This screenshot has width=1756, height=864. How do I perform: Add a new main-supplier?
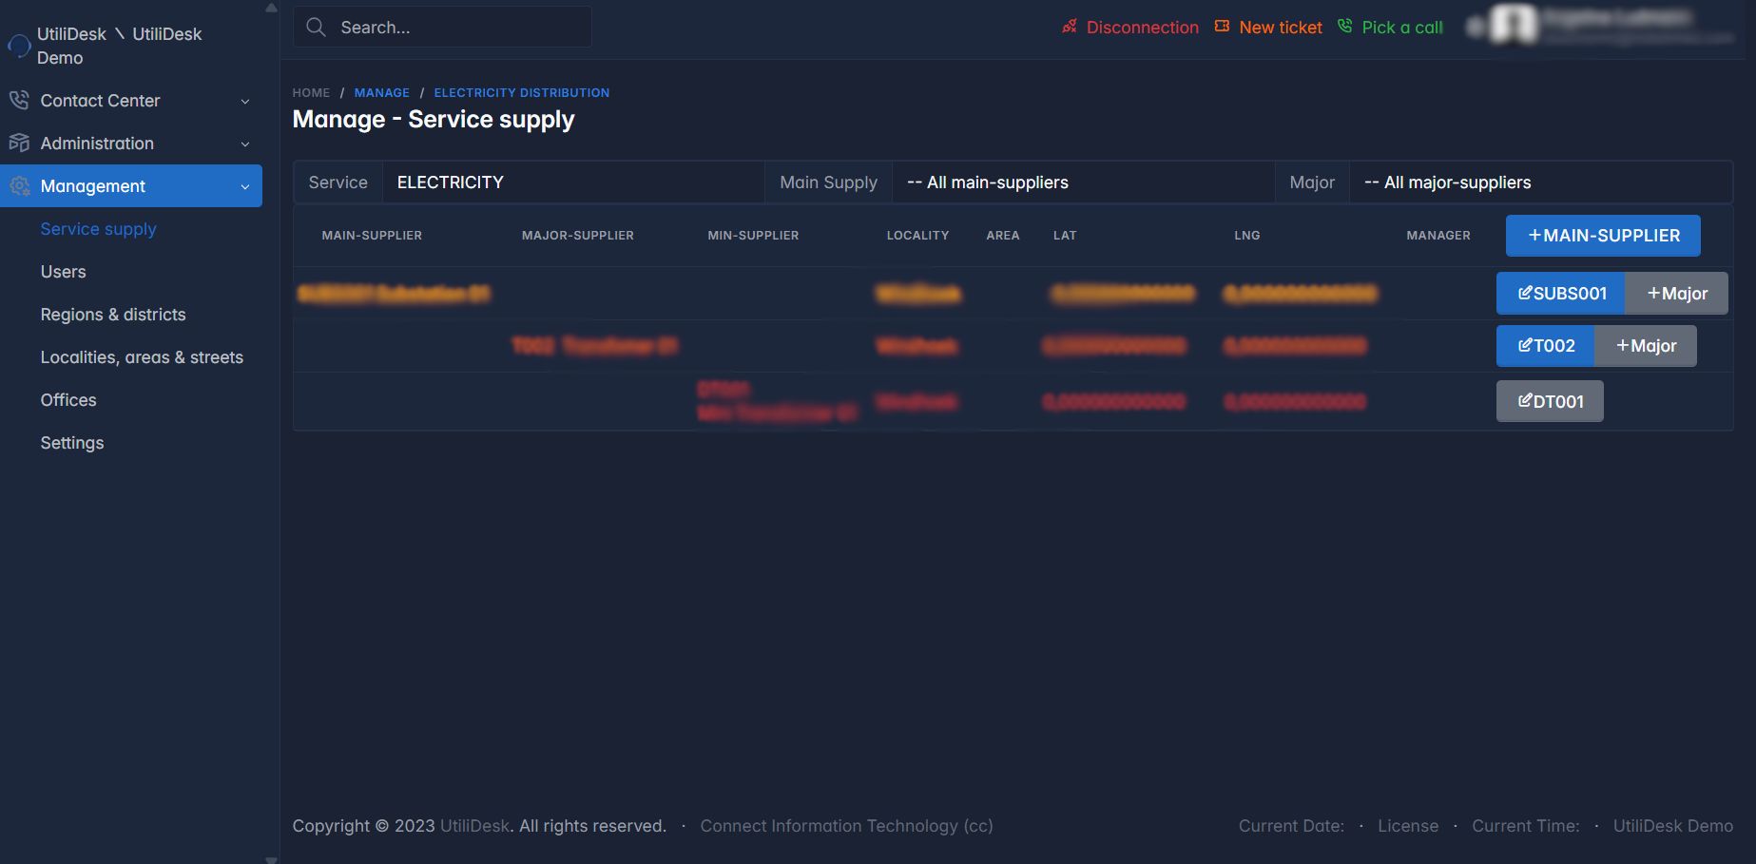[1603, 236]
